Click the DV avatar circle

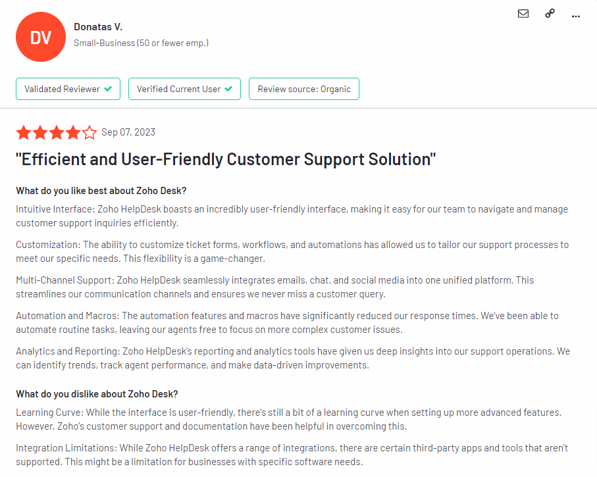tap(40, 37)
